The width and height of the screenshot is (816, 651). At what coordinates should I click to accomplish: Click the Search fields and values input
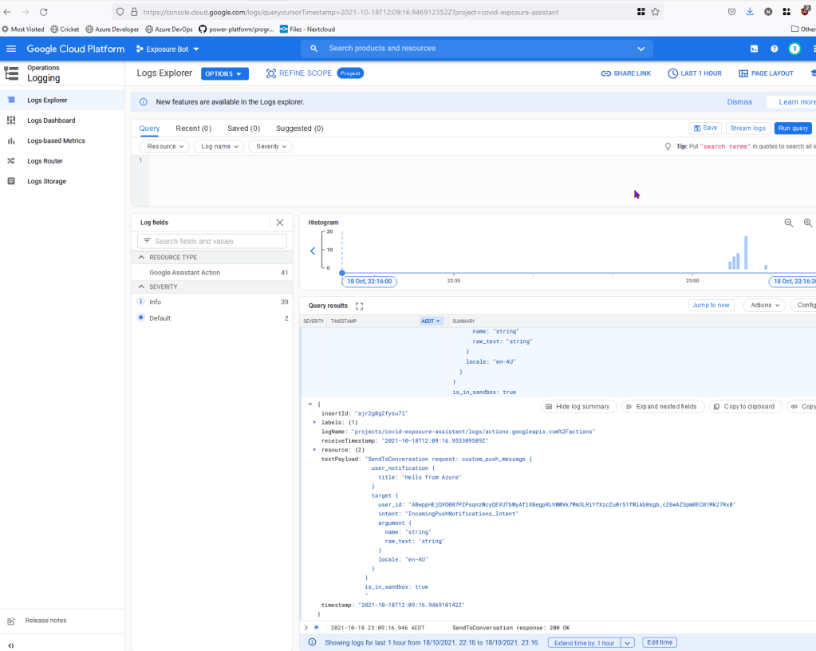click(x=212, y=241)
